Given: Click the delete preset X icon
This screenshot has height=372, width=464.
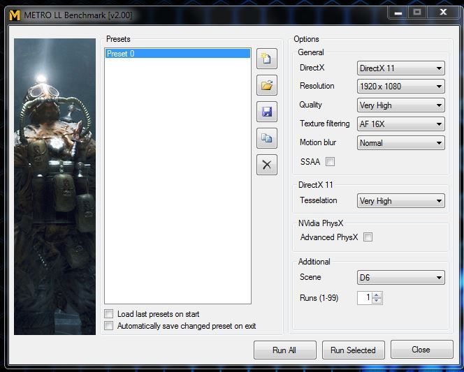Looking at the screenshot, I should [266, 165].
